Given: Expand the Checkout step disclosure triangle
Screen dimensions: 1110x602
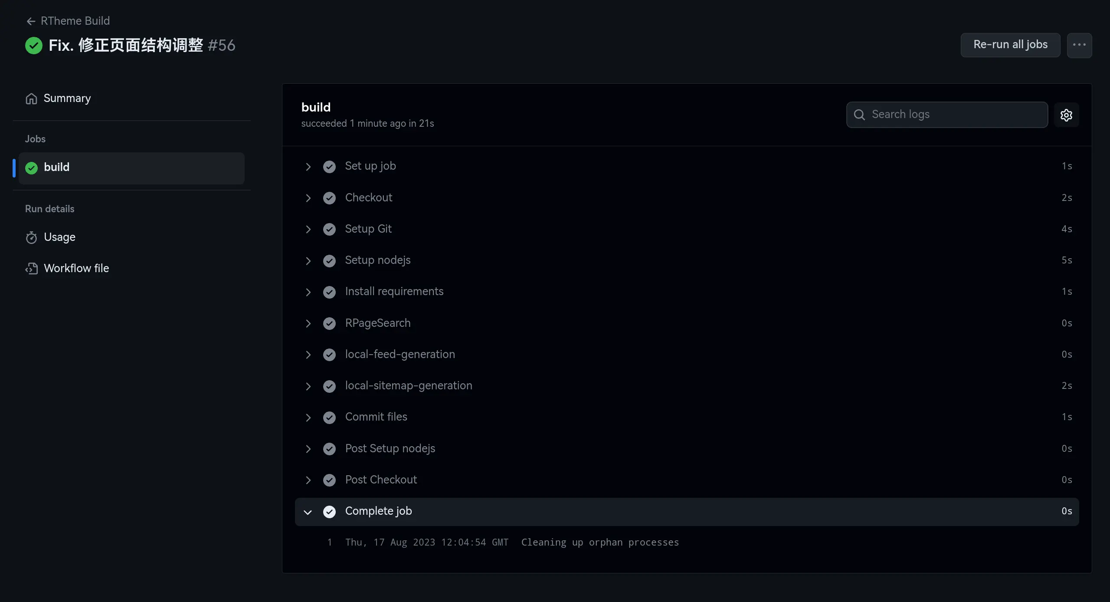Looking at the screenshot, I should [x=308, y=197].
